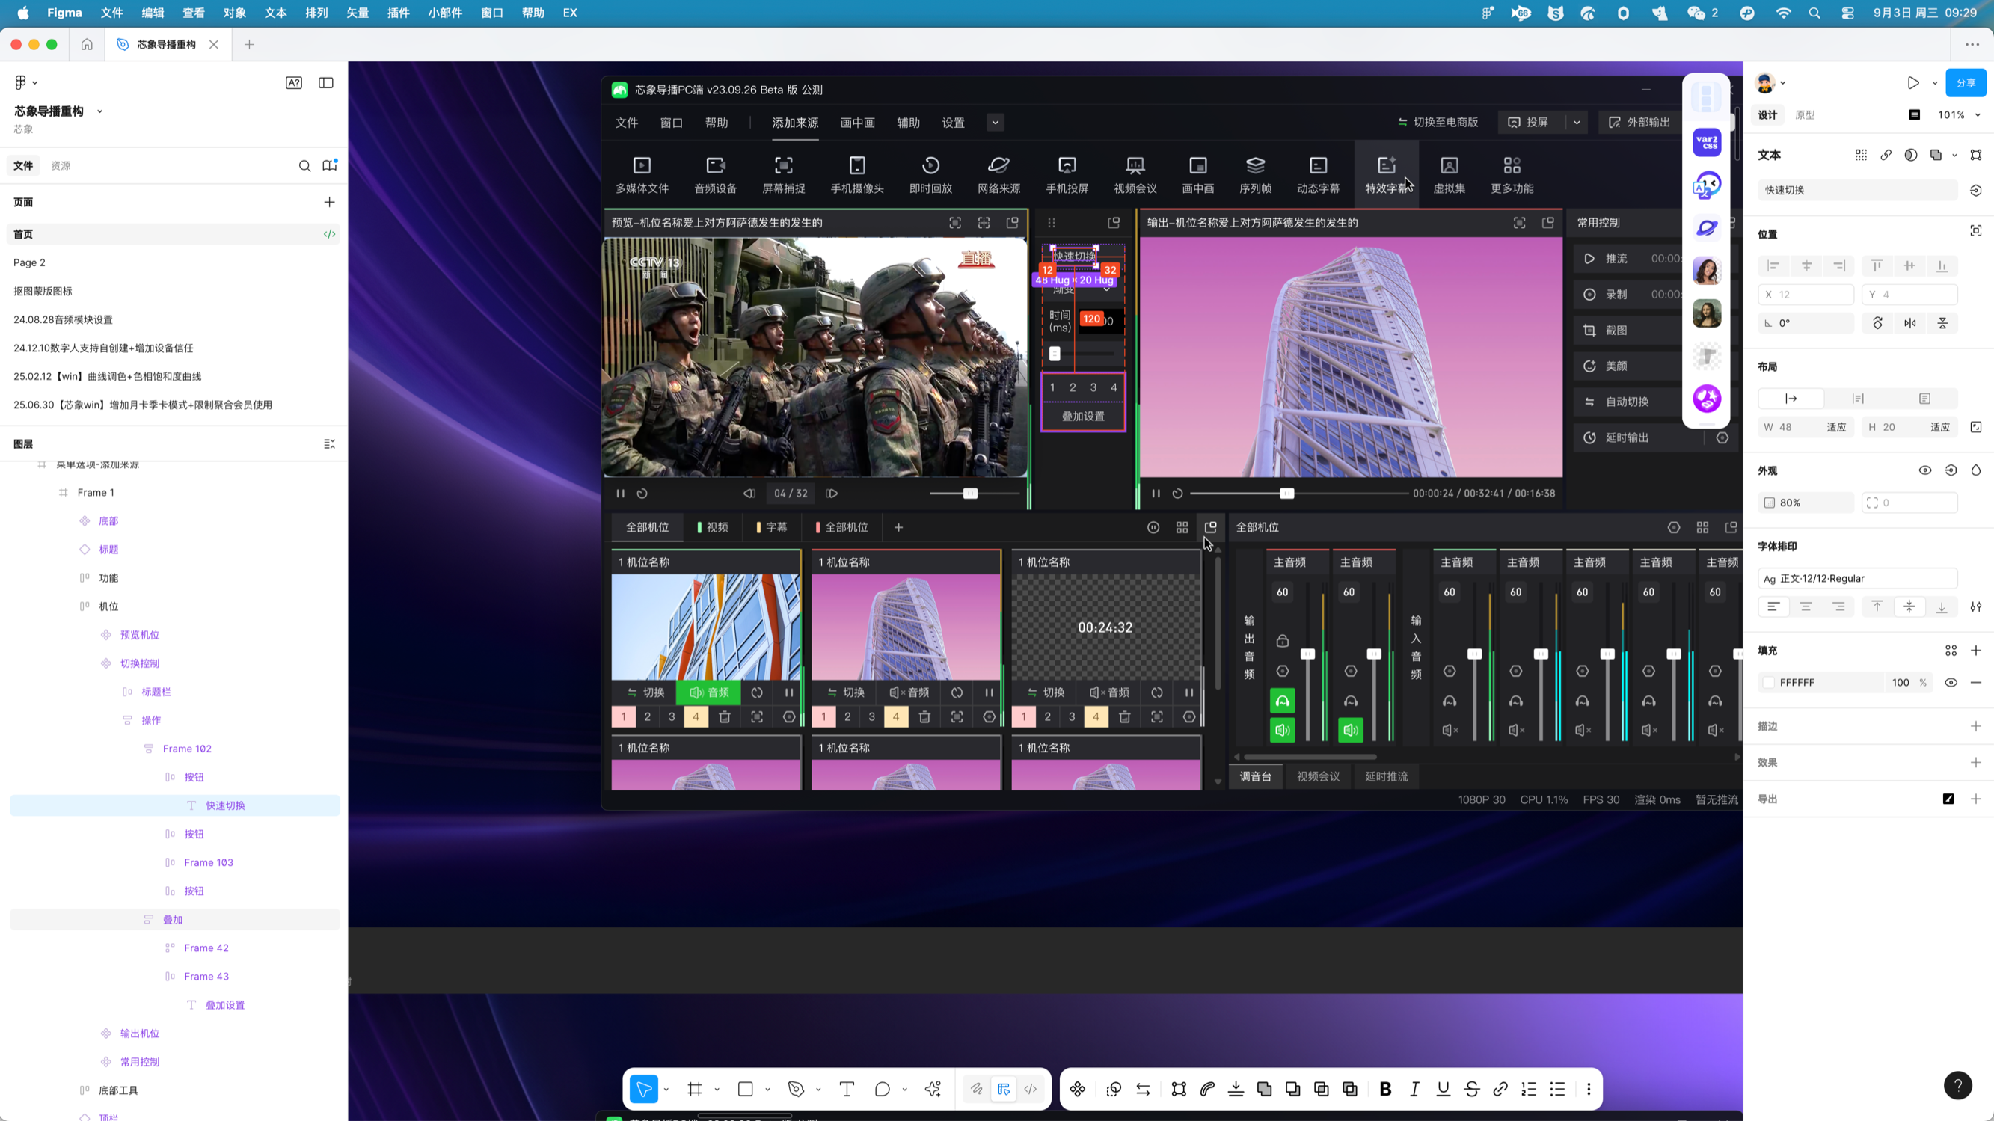Expand the 芯象导播重构 file name dropdown
This screenshot has height=1121, width=1994.
pos(99,111)
